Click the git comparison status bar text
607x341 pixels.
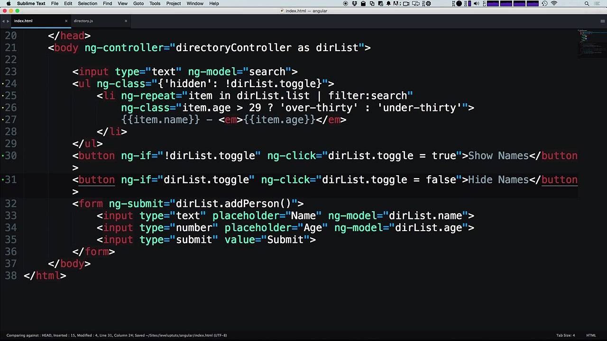(x=117, y=335)
